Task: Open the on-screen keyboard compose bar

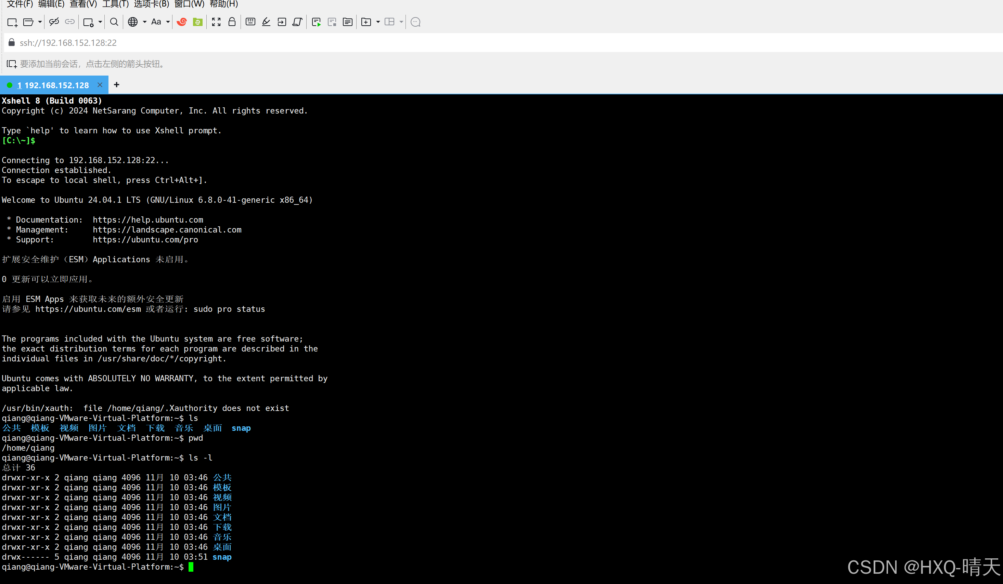Action: 250,22
